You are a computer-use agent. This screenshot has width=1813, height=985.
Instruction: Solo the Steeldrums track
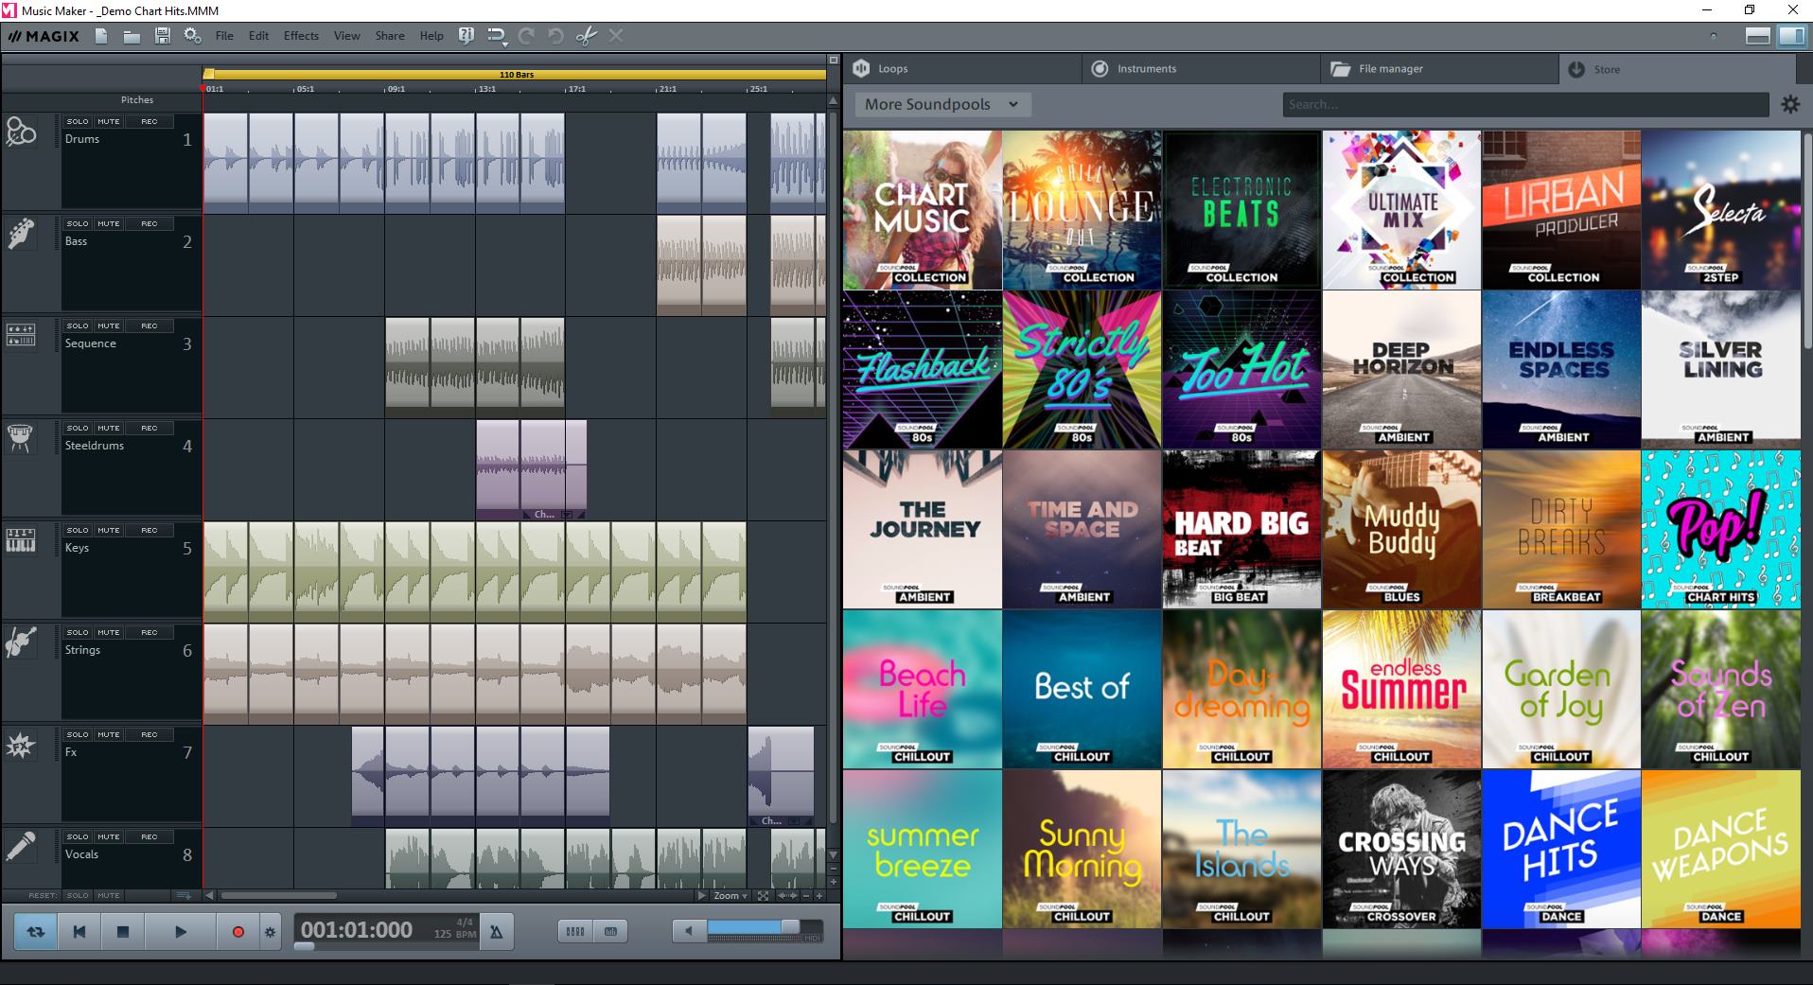click(78, 428)
